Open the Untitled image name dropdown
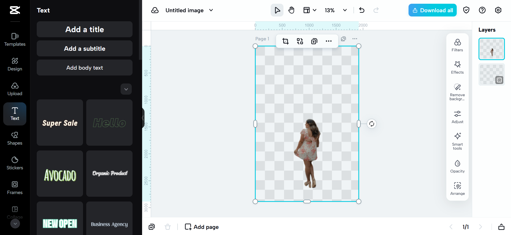 211,10
